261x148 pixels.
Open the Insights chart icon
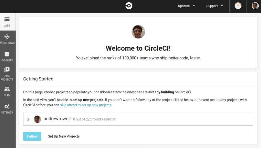pos(7,54)
